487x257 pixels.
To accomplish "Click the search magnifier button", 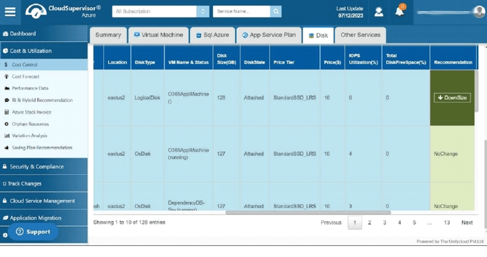I will point(276,12).
